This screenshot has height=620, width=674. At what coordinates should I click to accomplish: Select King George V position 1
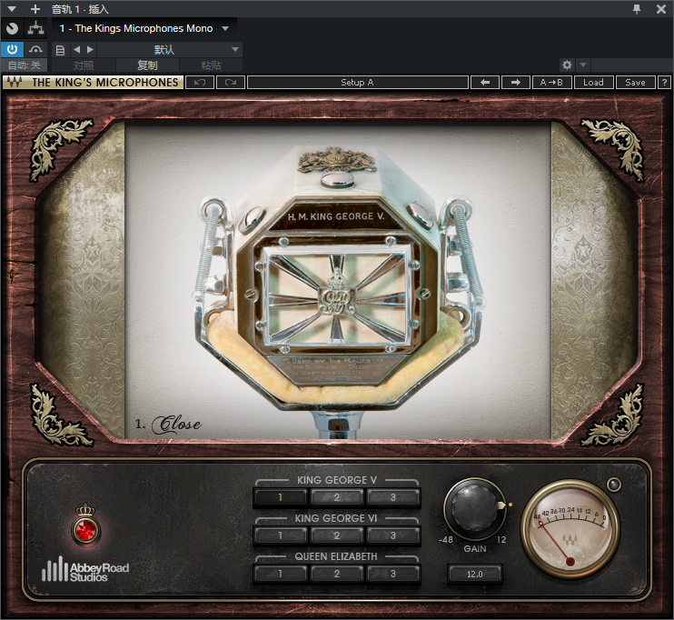pos(281,497)
